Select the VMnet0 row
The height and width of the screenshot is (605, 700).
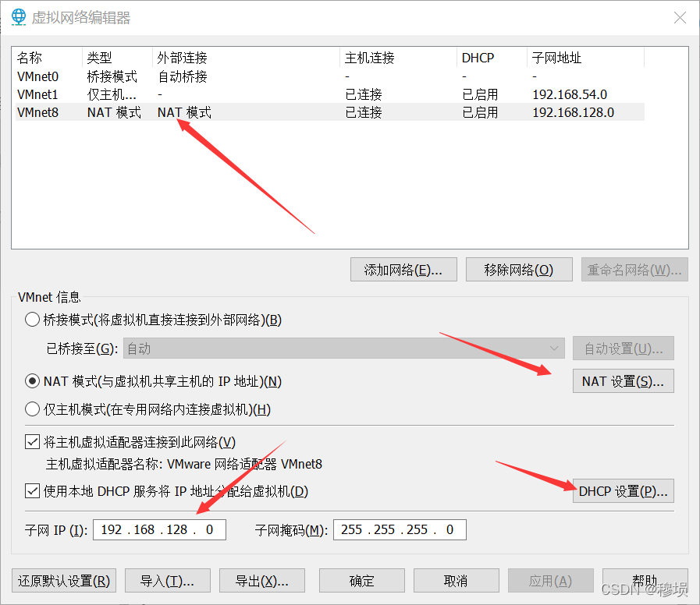point(330,76)
